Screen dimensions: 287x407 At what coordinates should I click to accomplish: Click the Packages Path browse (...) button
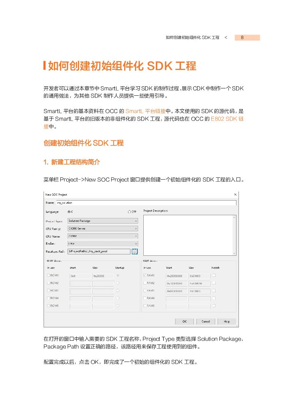pos(134,251)
